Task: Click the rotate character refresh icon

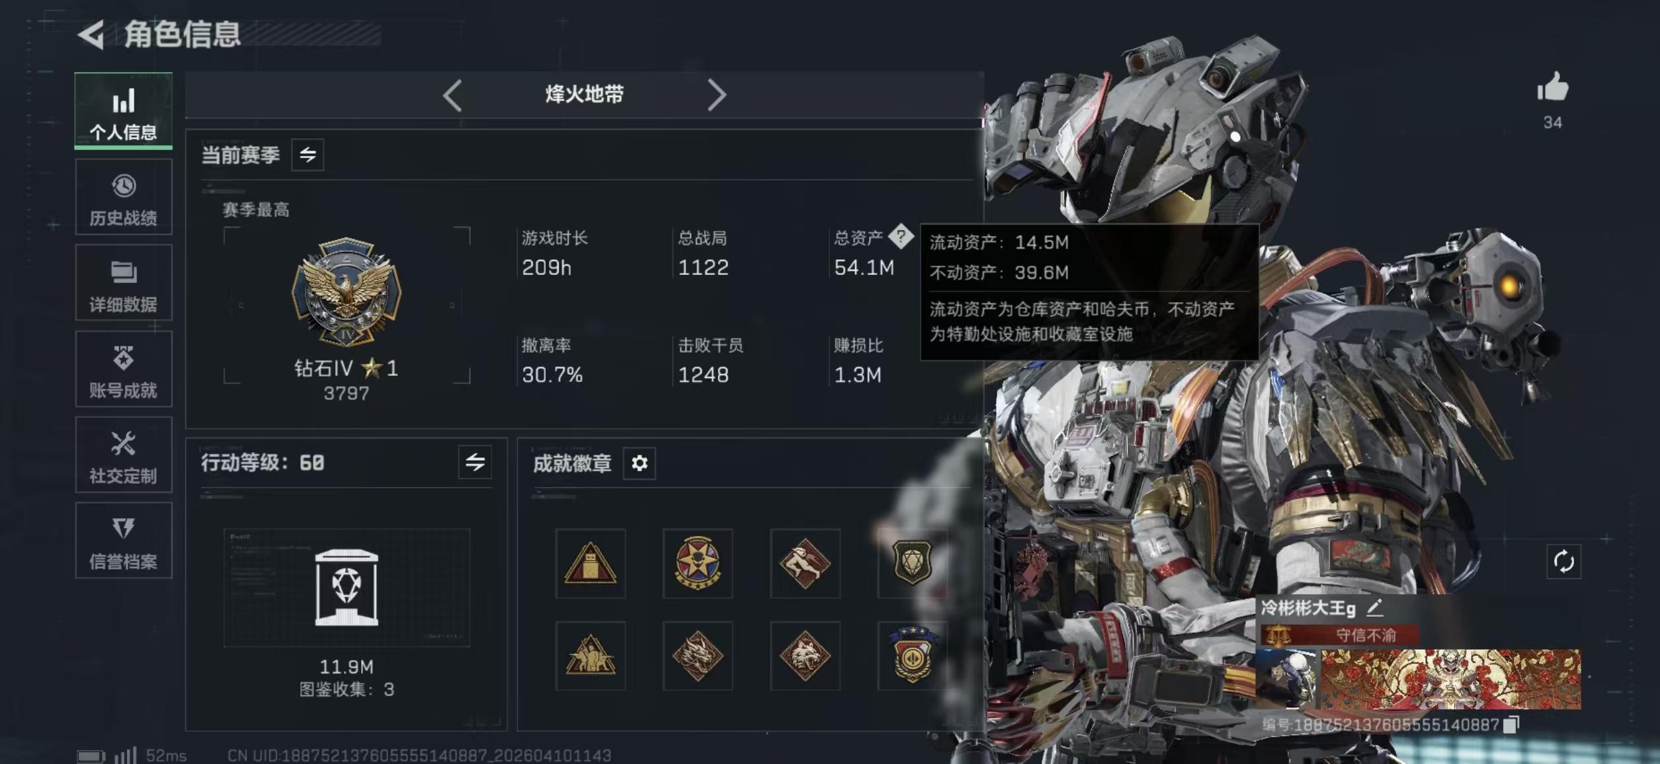Action: (1563, 562)
